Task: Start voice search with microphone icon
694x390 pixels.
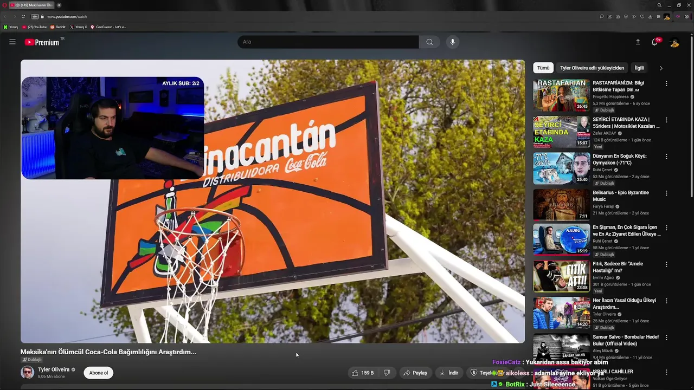Action: coord(453,42)
